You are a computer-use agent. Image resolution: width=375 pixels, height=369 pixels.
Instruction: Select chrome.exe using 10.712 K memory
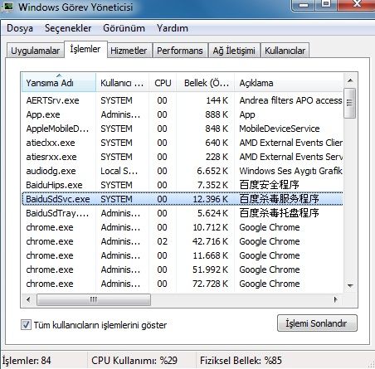[183, 227]
